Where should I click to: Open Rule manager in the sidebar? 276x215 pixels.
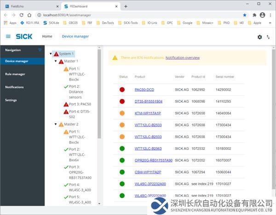15,74
